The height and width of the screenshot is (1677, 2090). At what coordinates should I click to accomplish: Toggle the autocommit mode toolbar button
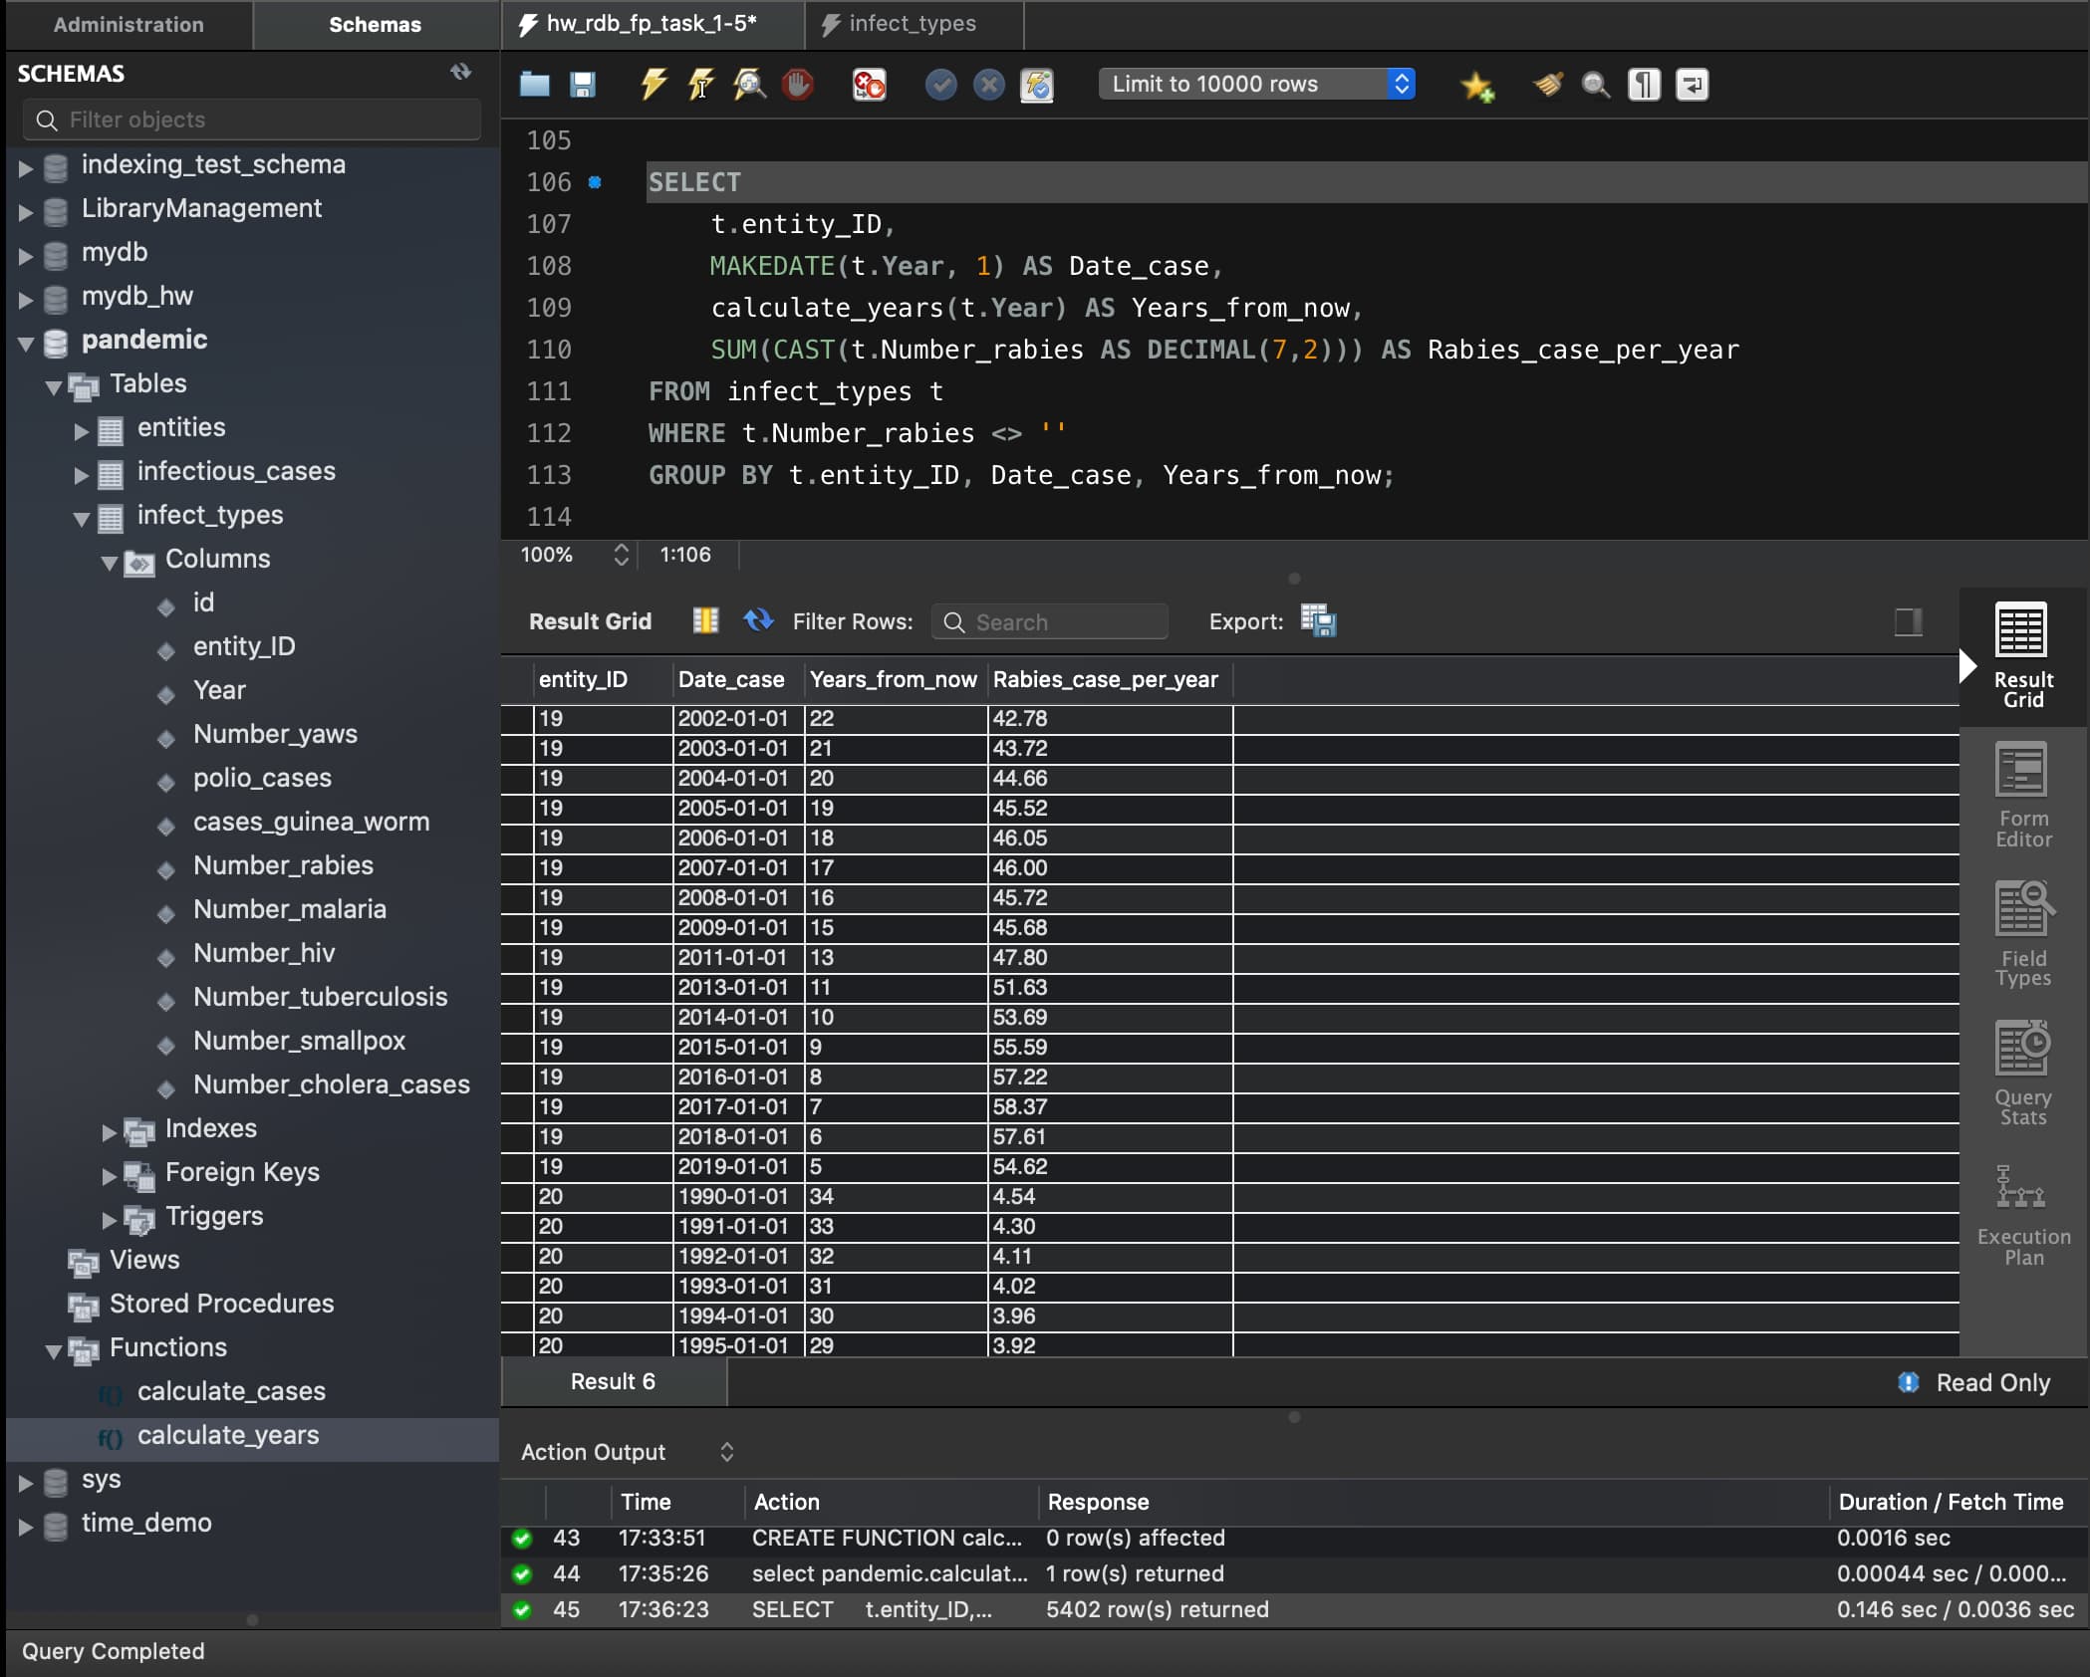1036,84
